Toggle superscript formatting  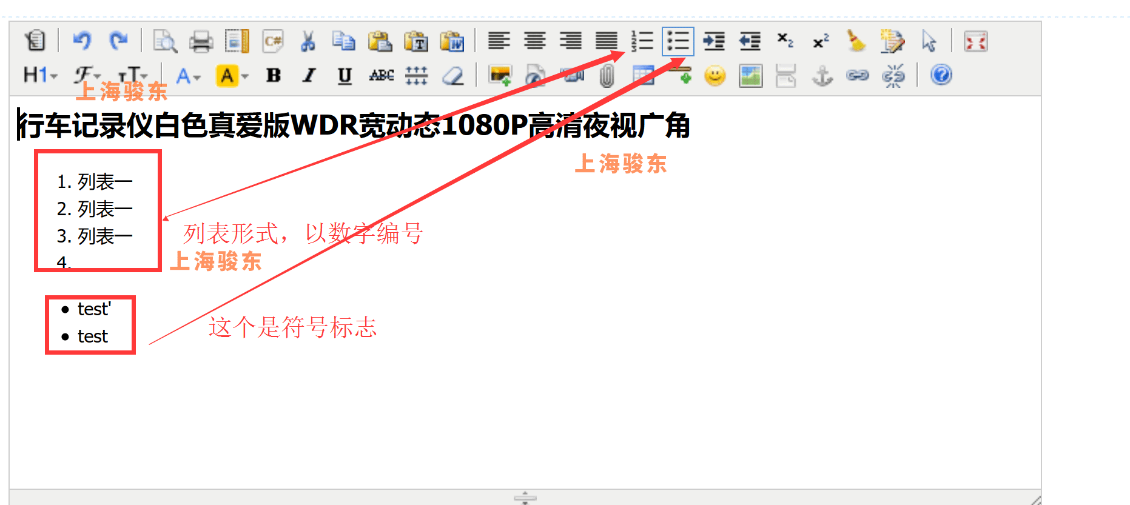[x=821, y=41]
